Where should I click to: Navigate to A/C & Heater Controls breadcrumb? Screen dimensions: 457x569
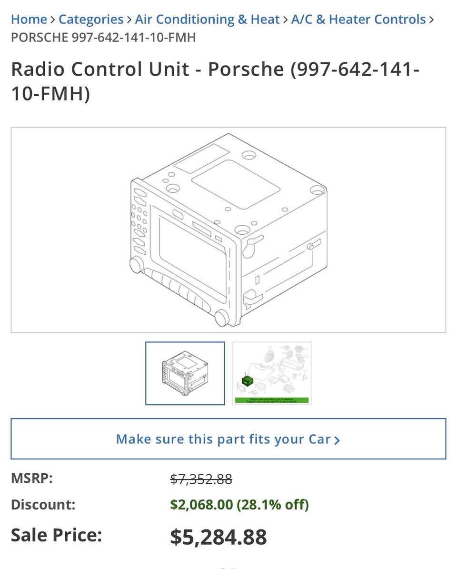[358, 19]
